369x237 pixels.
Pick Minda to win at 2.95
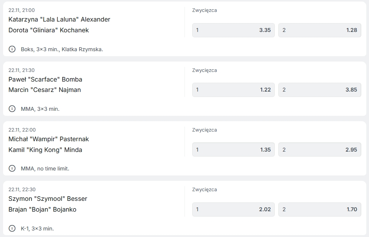[319, 150]
